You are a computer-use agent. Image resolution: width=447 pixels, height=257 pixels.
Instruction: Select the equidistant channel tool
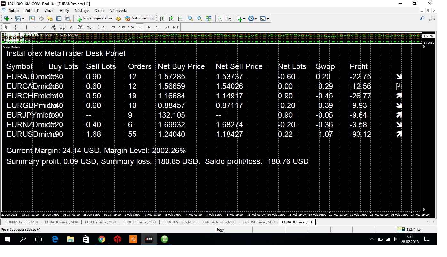pyautogui.click(x=53, y=27)
